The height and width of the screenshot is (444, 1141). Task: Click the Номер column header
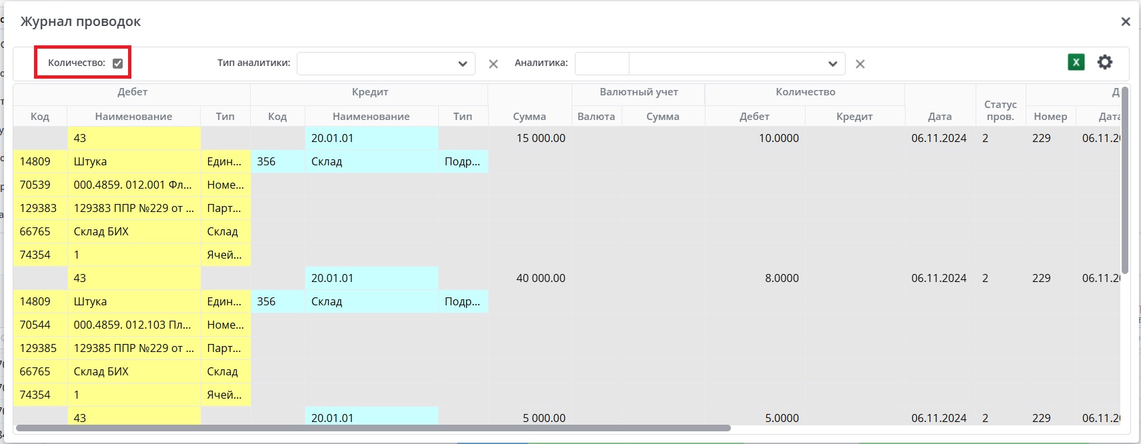(1050, 116)
